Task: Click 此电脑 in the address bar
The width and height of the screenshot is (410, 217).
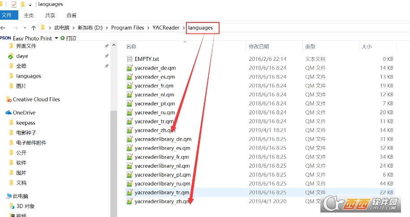Action: (62, 28)
